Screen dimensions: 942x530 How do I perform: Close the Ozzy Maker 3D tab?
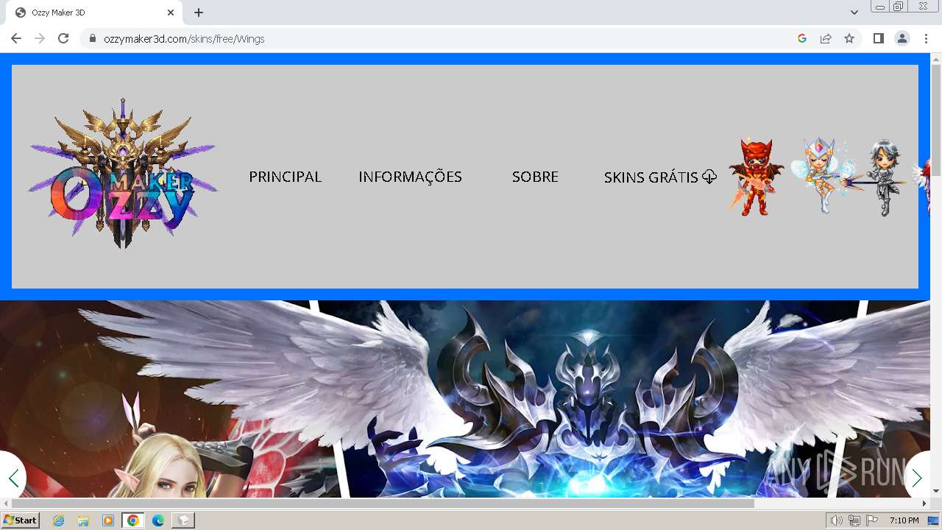171,13
